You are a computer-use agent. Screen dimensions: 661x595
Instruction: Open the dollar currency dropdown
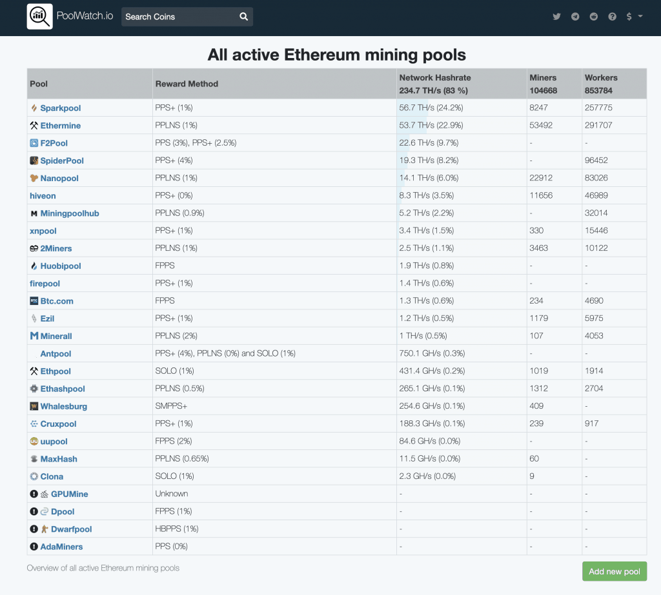(633, 17)
